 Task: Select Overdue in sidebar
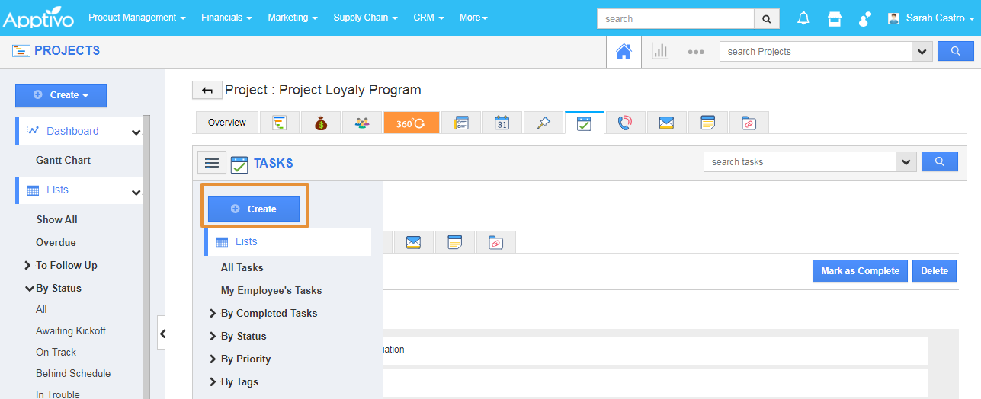point(56,242)
